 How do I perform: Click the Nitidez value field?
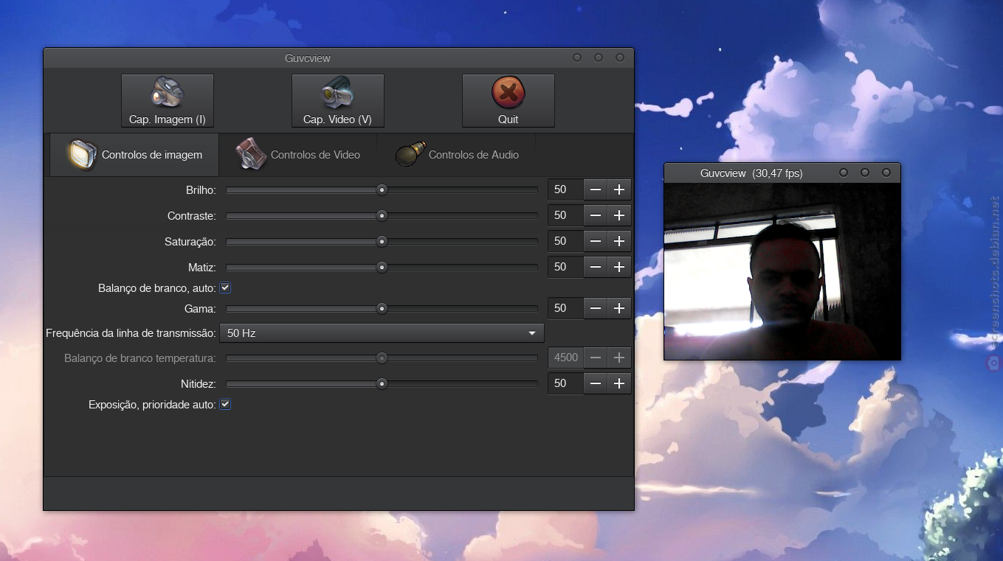(x=565, y=383)
